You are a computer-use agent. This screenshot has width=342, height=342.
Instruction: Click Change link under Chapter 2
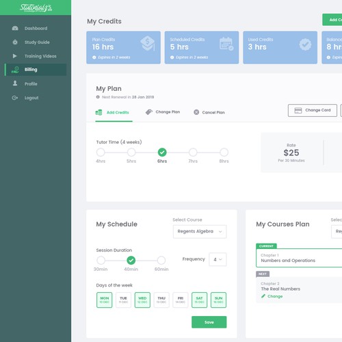click(x=275, y=296)
